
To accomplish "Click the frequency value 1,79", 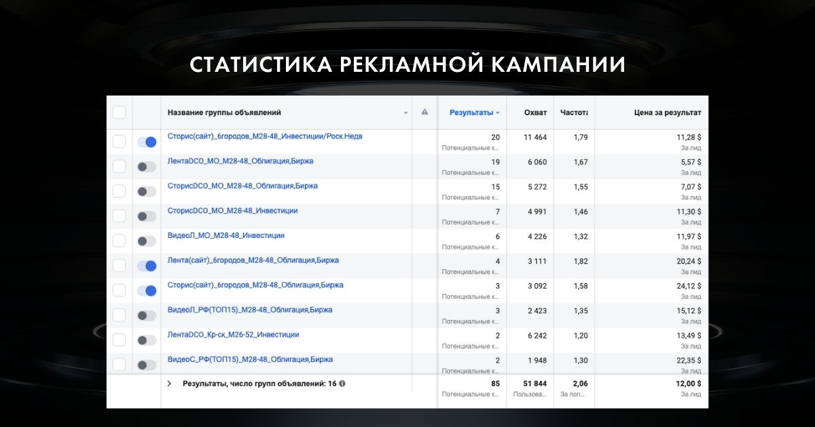I will [x=580, y=137].
